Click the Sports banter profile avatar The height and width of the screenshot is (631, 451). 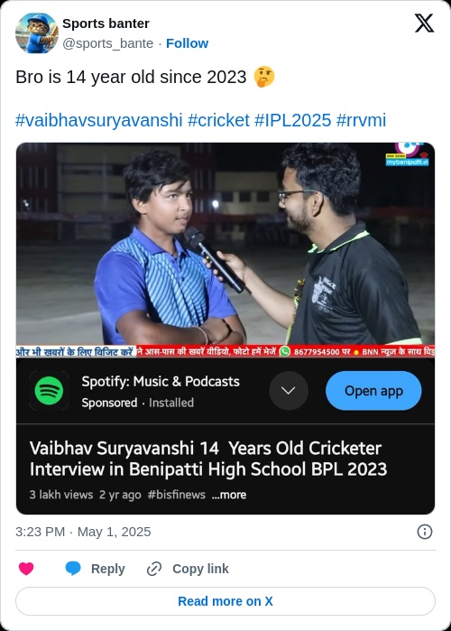coord(37,33)
